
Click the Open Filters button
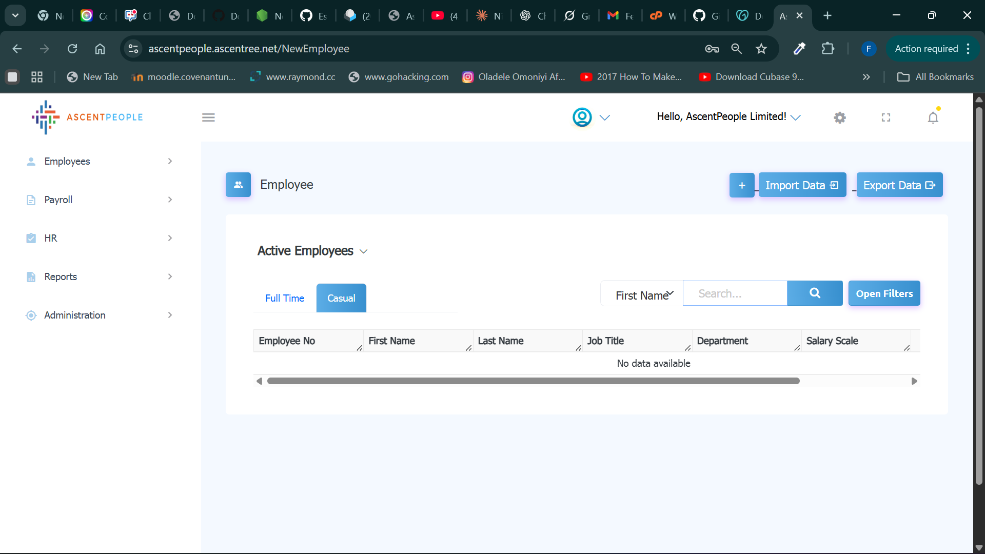[x=884, y=293]
